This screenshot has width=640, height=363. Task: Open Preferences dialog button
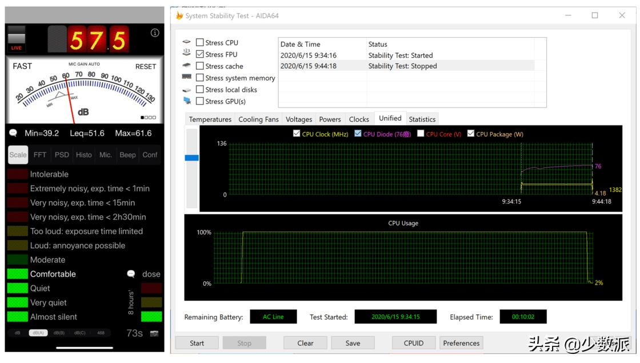[x=461, y=343]
